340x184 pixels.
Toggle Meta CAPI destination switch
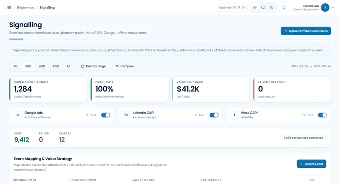point(323,115)
